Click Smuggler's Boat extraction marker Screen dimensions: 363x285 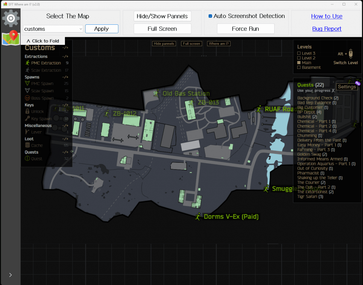tap(266, 188)
